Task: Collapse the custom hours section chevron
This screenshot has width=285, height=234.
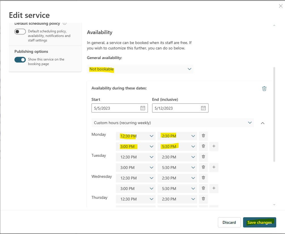Action: [x=262, y=123]
